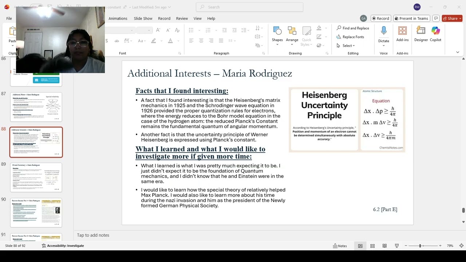This screenshot has height=262, width=466.
Task: Decrease the list indent level
Action: tap(225, 30)
